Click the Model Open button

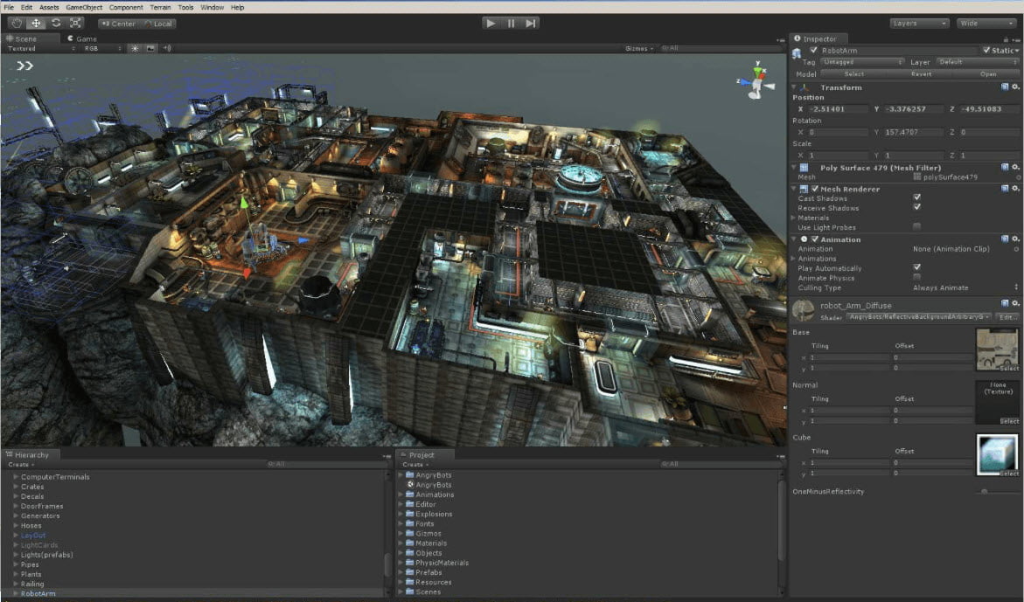[x=987, y=74]
